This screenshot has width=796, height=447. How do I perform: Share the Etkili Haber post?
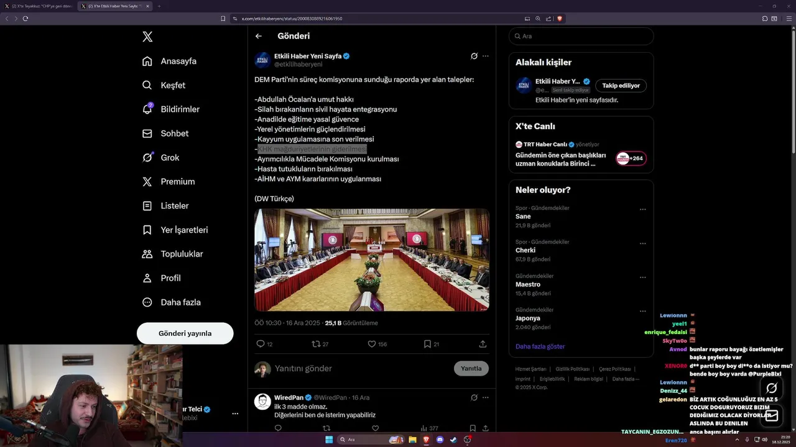[x=483, y=344]
